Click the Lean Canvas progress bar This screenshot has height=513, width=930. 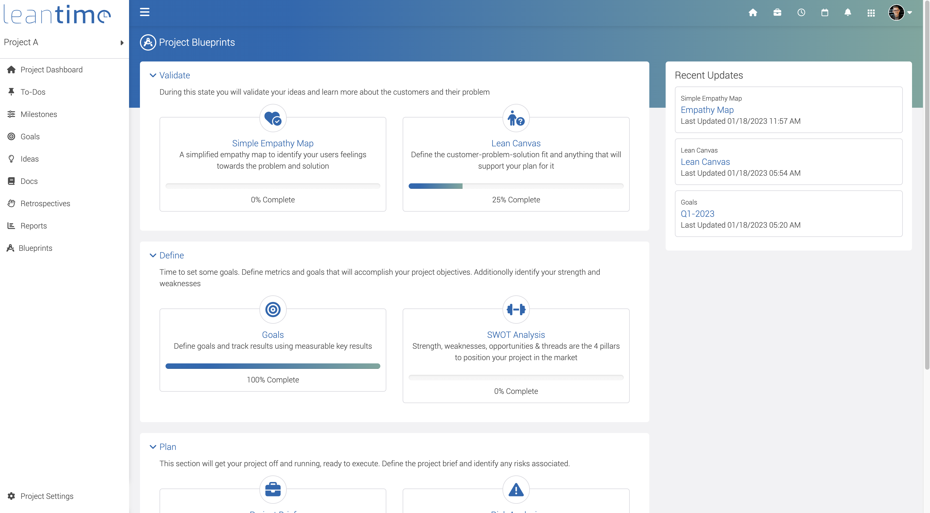click(516, 186)
